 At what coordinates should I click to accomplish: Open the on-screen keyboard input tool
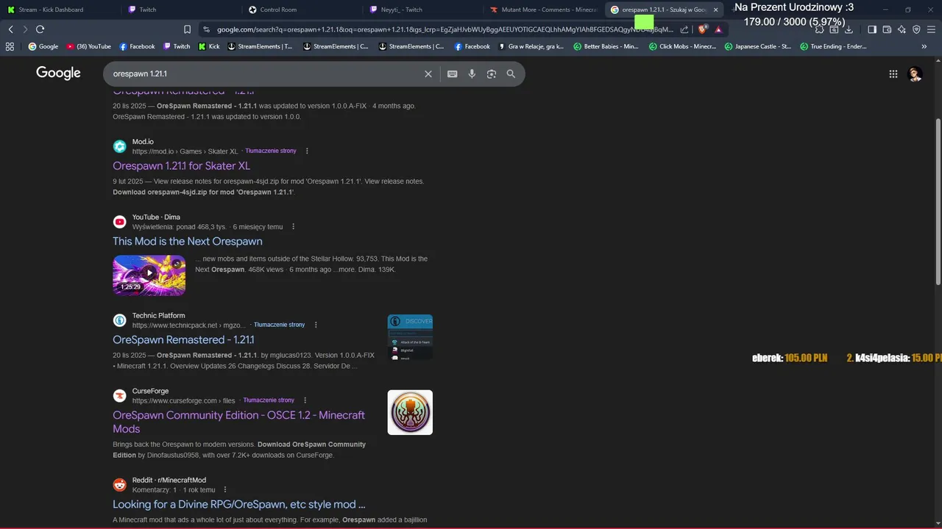coord(452,73)
